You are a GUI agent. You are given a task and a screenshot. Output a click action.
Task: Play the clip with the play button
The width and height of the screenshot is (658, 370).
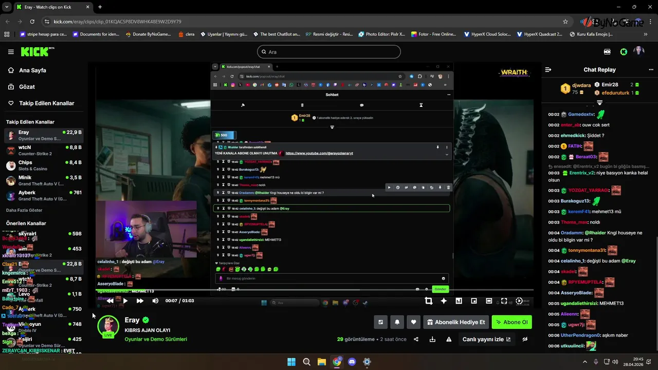pos(125,301)
